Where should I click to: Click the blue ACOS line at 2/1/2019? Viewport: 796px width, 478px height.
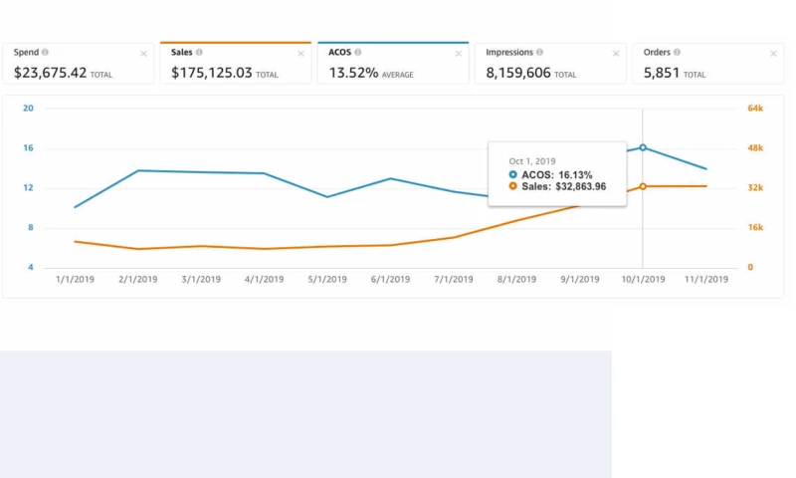click(x=137, y=170)
